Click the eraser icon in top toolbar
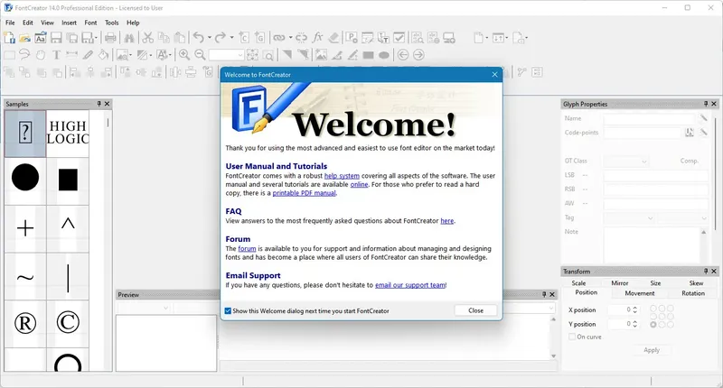 pos(333,38)
